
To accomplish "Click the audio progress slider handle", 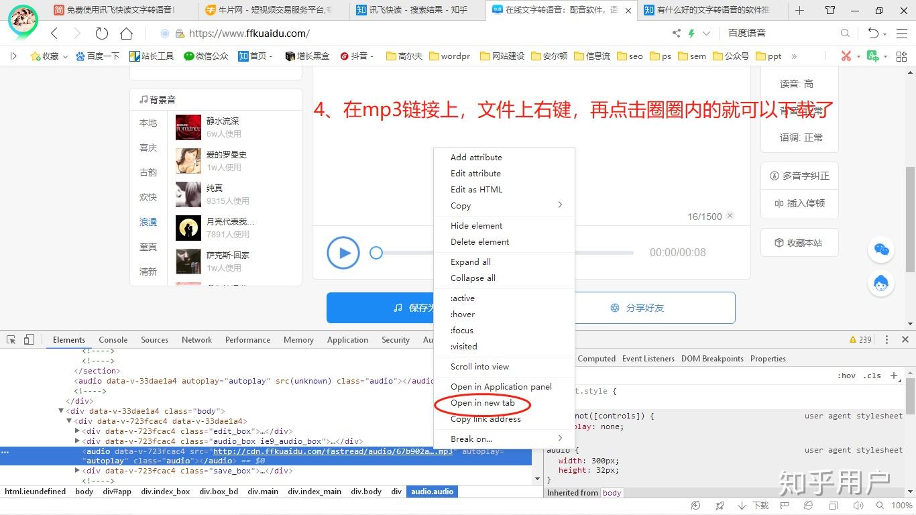I will (376, 253).
